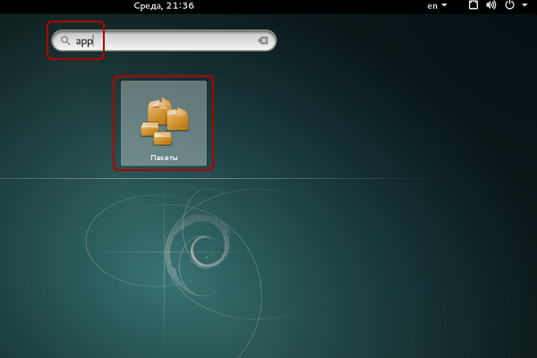Screen dimensions: 537x358
Task: Clear the search with the backspace icon
Action: (262, 41)
